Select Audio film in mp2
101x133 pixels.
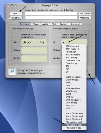74,113
